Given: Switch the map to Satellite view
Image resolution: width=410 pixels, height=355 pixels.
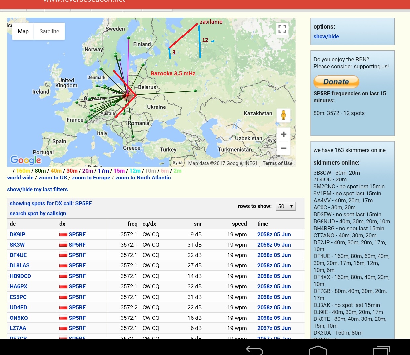Looking at the screenshot, I should 49,31.
